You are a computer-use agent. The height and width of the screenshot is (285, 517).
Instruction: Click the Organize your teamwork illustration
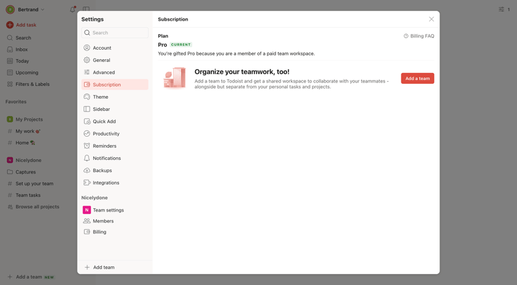(174, 78)
